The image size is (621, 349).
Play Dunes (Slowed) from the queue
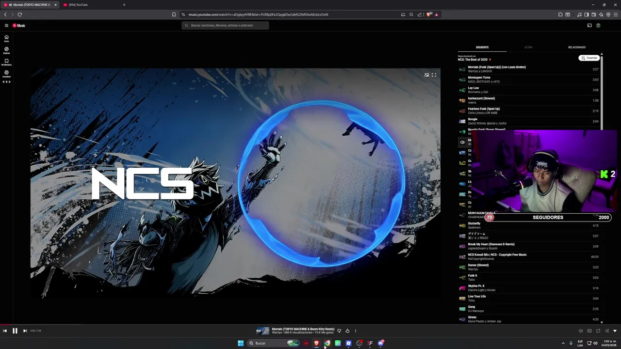(x=529, y=267)
